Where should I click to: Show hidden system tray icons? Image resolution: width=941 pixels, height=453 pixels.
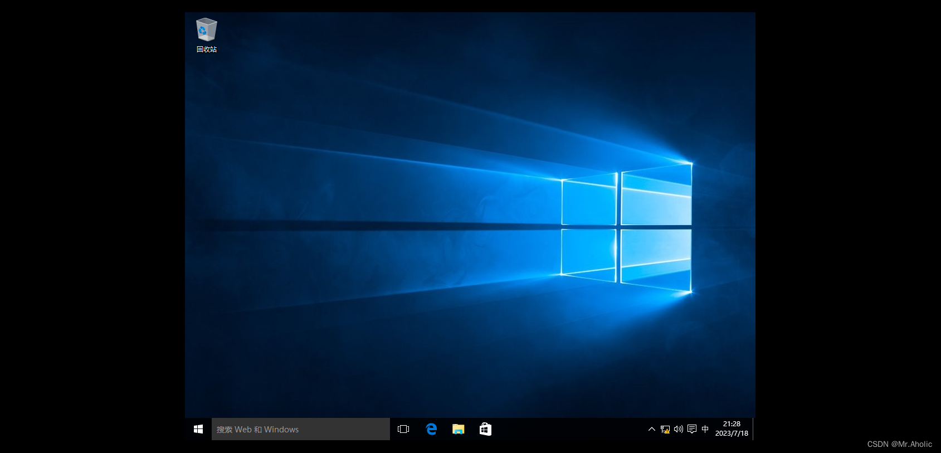tap(652, 429)
